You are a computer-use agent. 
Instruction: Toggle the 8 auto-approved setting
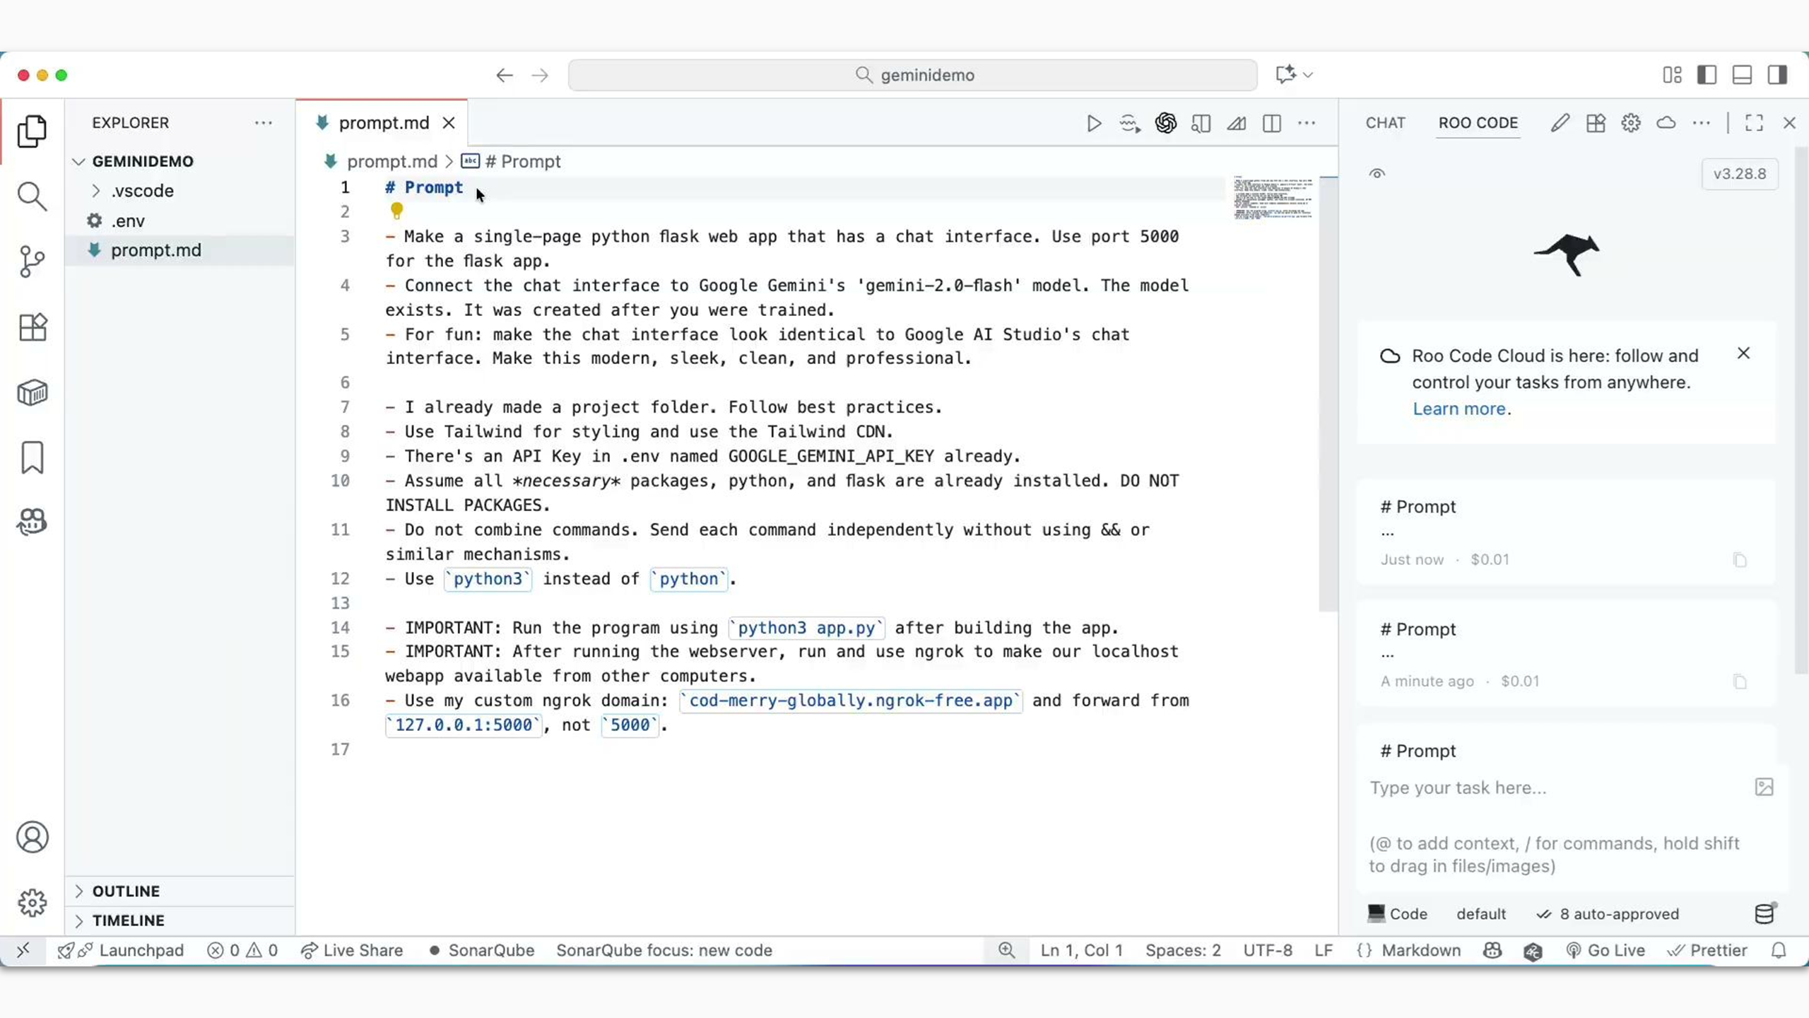1608,914
